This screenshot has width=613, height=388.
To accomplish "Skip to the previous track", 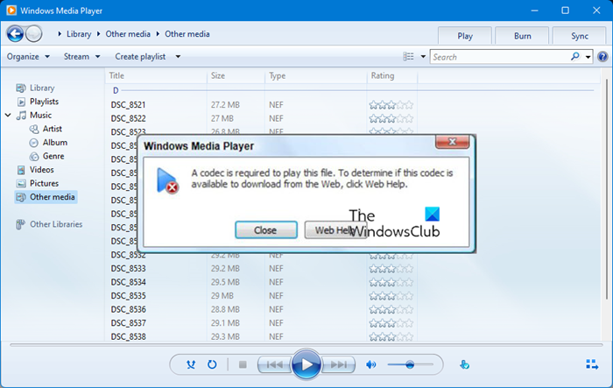I will (x=274, y=364).
